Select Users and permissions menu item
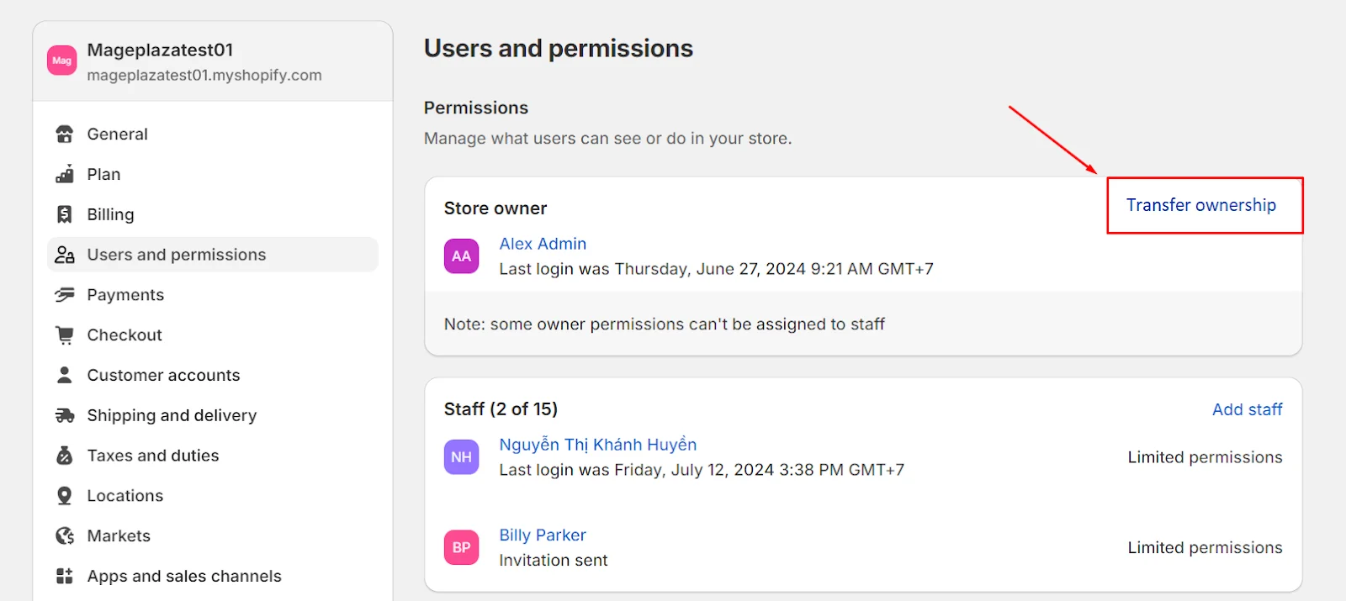1346x601 pixels. point(176,255)
